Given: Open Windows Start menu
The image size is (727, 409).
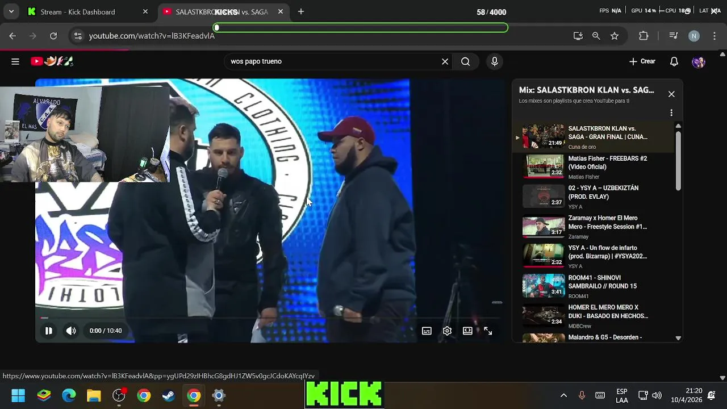Looking at the screenshot, I should pos(18,395).
